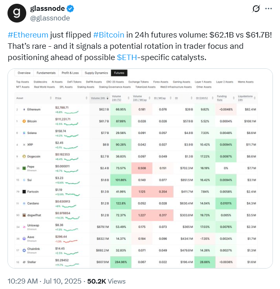Screen dimensions: 280x289
Task: Sort by Funding Rate column
Action: (x=234, y=98)
